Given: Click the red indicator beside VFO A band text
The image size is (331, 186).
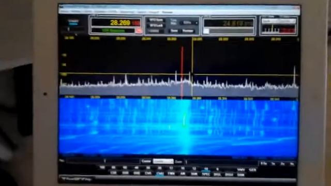Looking at the screenshot, I should [138, 31].
